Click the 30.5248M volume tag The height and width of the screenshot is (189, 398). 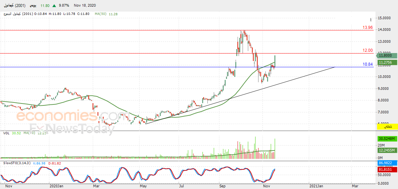387,139
